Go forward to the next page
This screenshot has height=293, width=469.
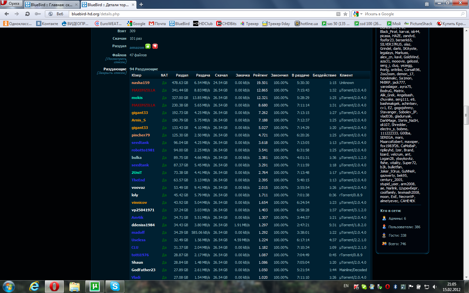17,14
